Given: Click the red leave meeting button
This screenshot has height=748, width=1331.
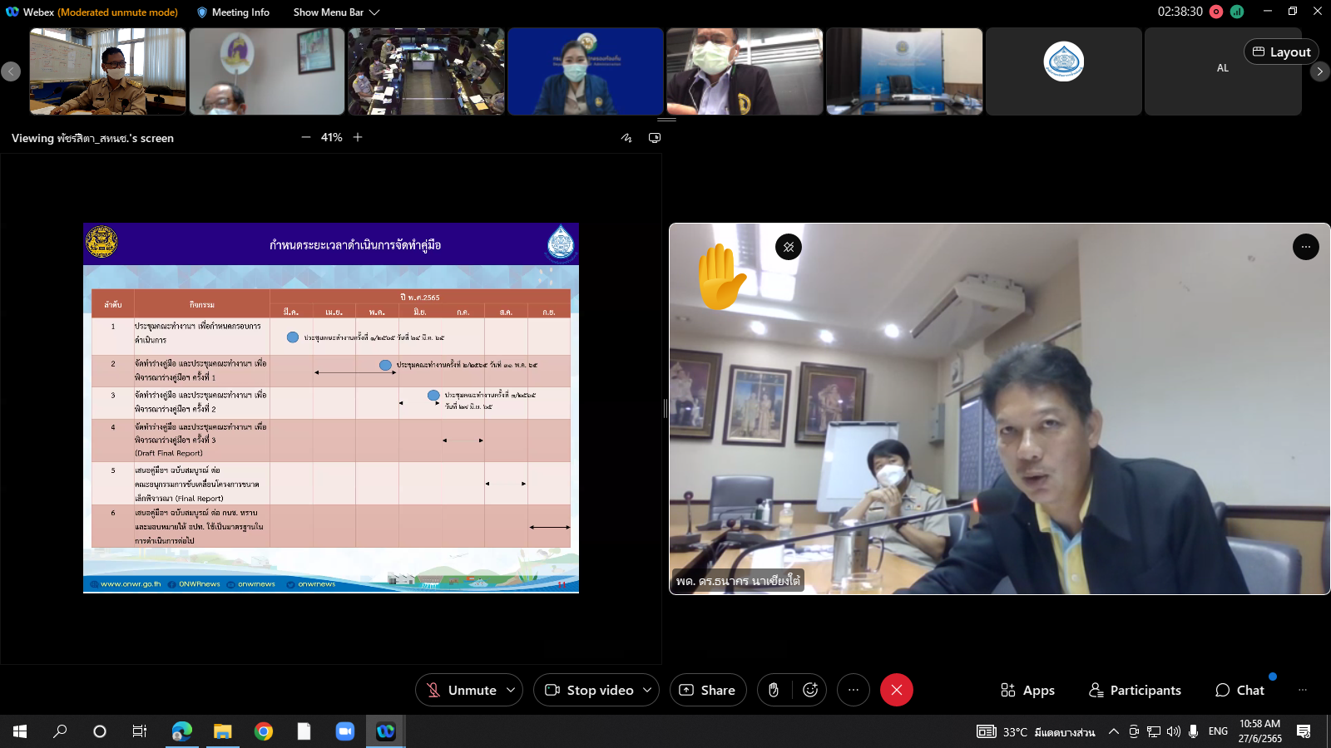Looking at the screenshot, I should 897,690.
